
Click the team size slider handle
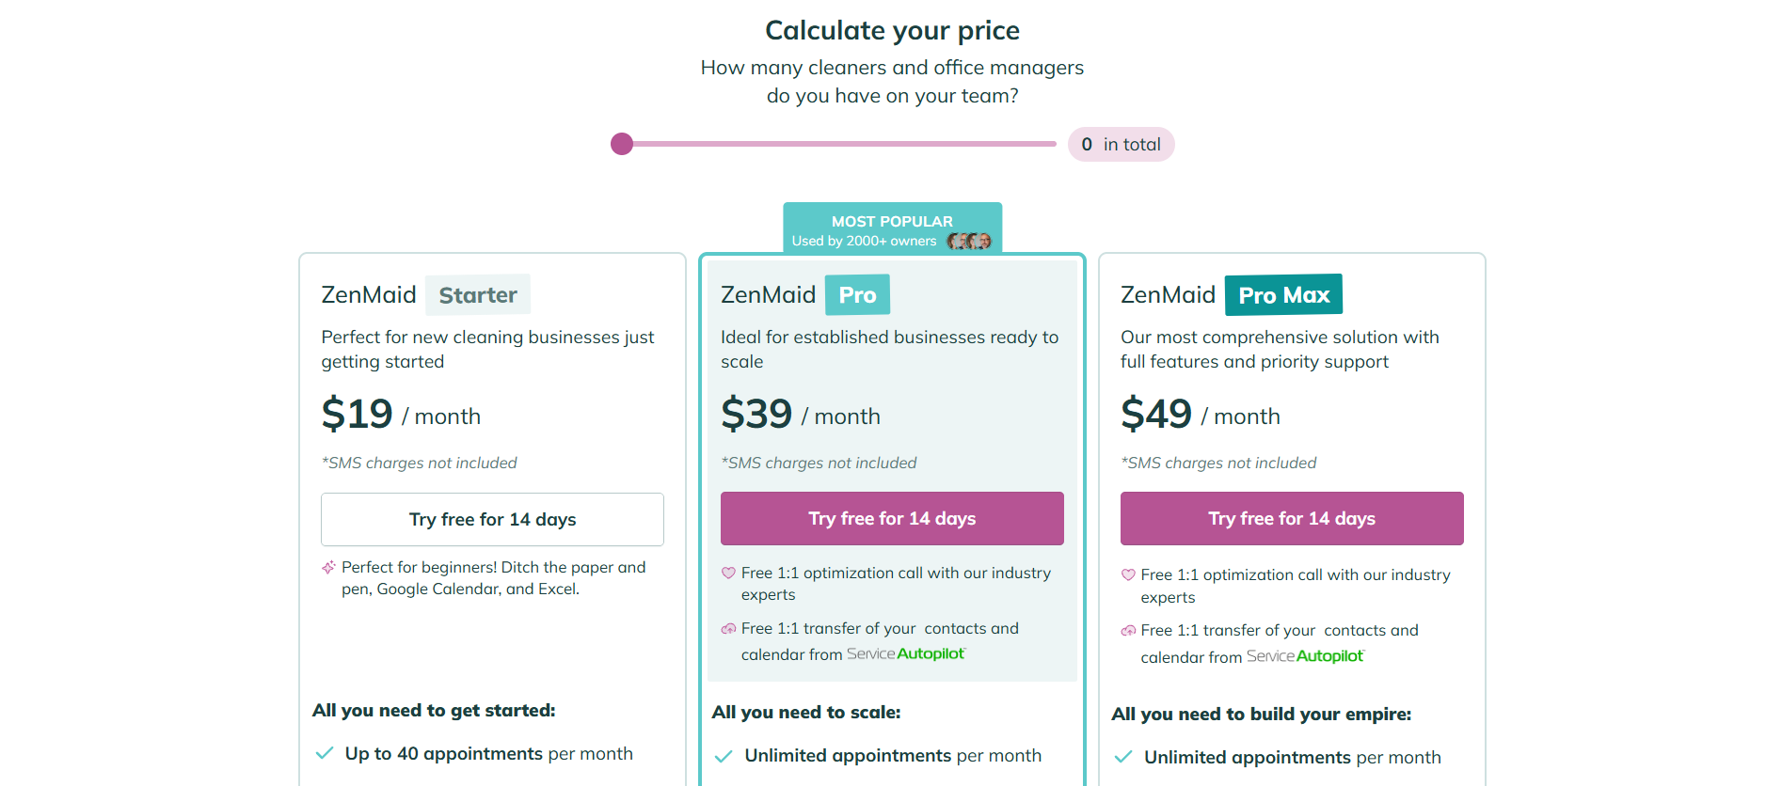(622, 144)
